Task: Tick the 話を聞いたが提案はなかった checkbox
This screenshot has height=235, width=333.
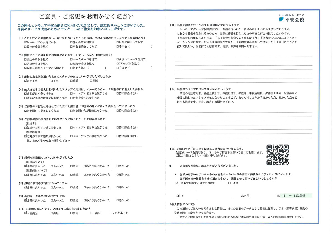Action: click(x=72, y=111)
